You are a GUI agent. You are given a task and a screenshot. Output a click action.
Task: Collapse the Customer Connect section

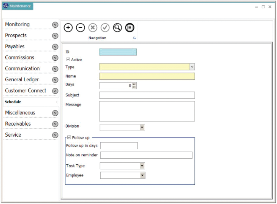(56, 90)
